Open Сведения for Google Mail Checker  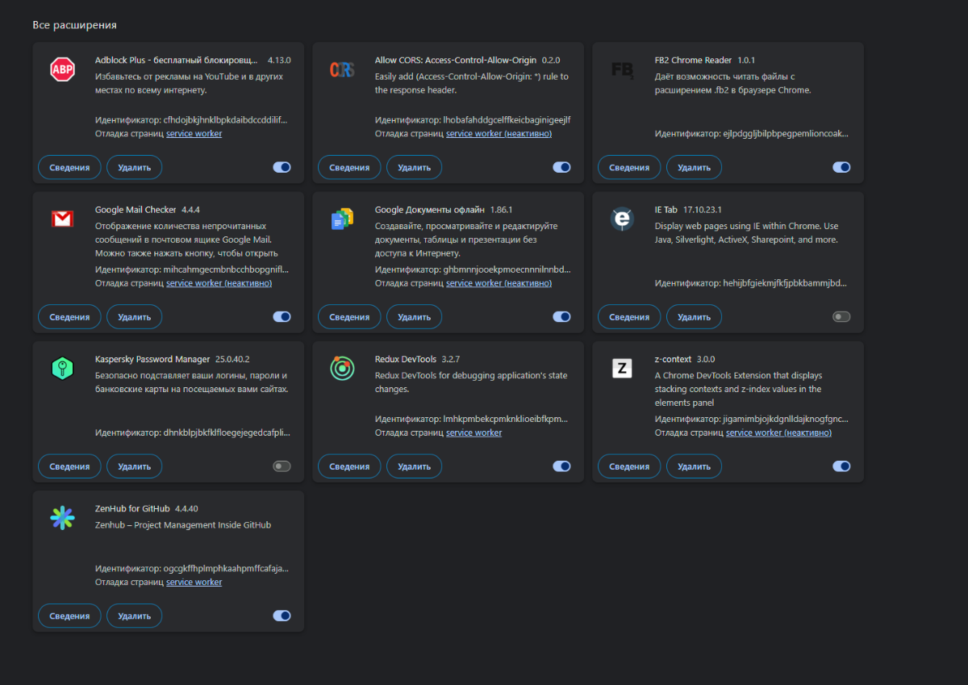69,317
